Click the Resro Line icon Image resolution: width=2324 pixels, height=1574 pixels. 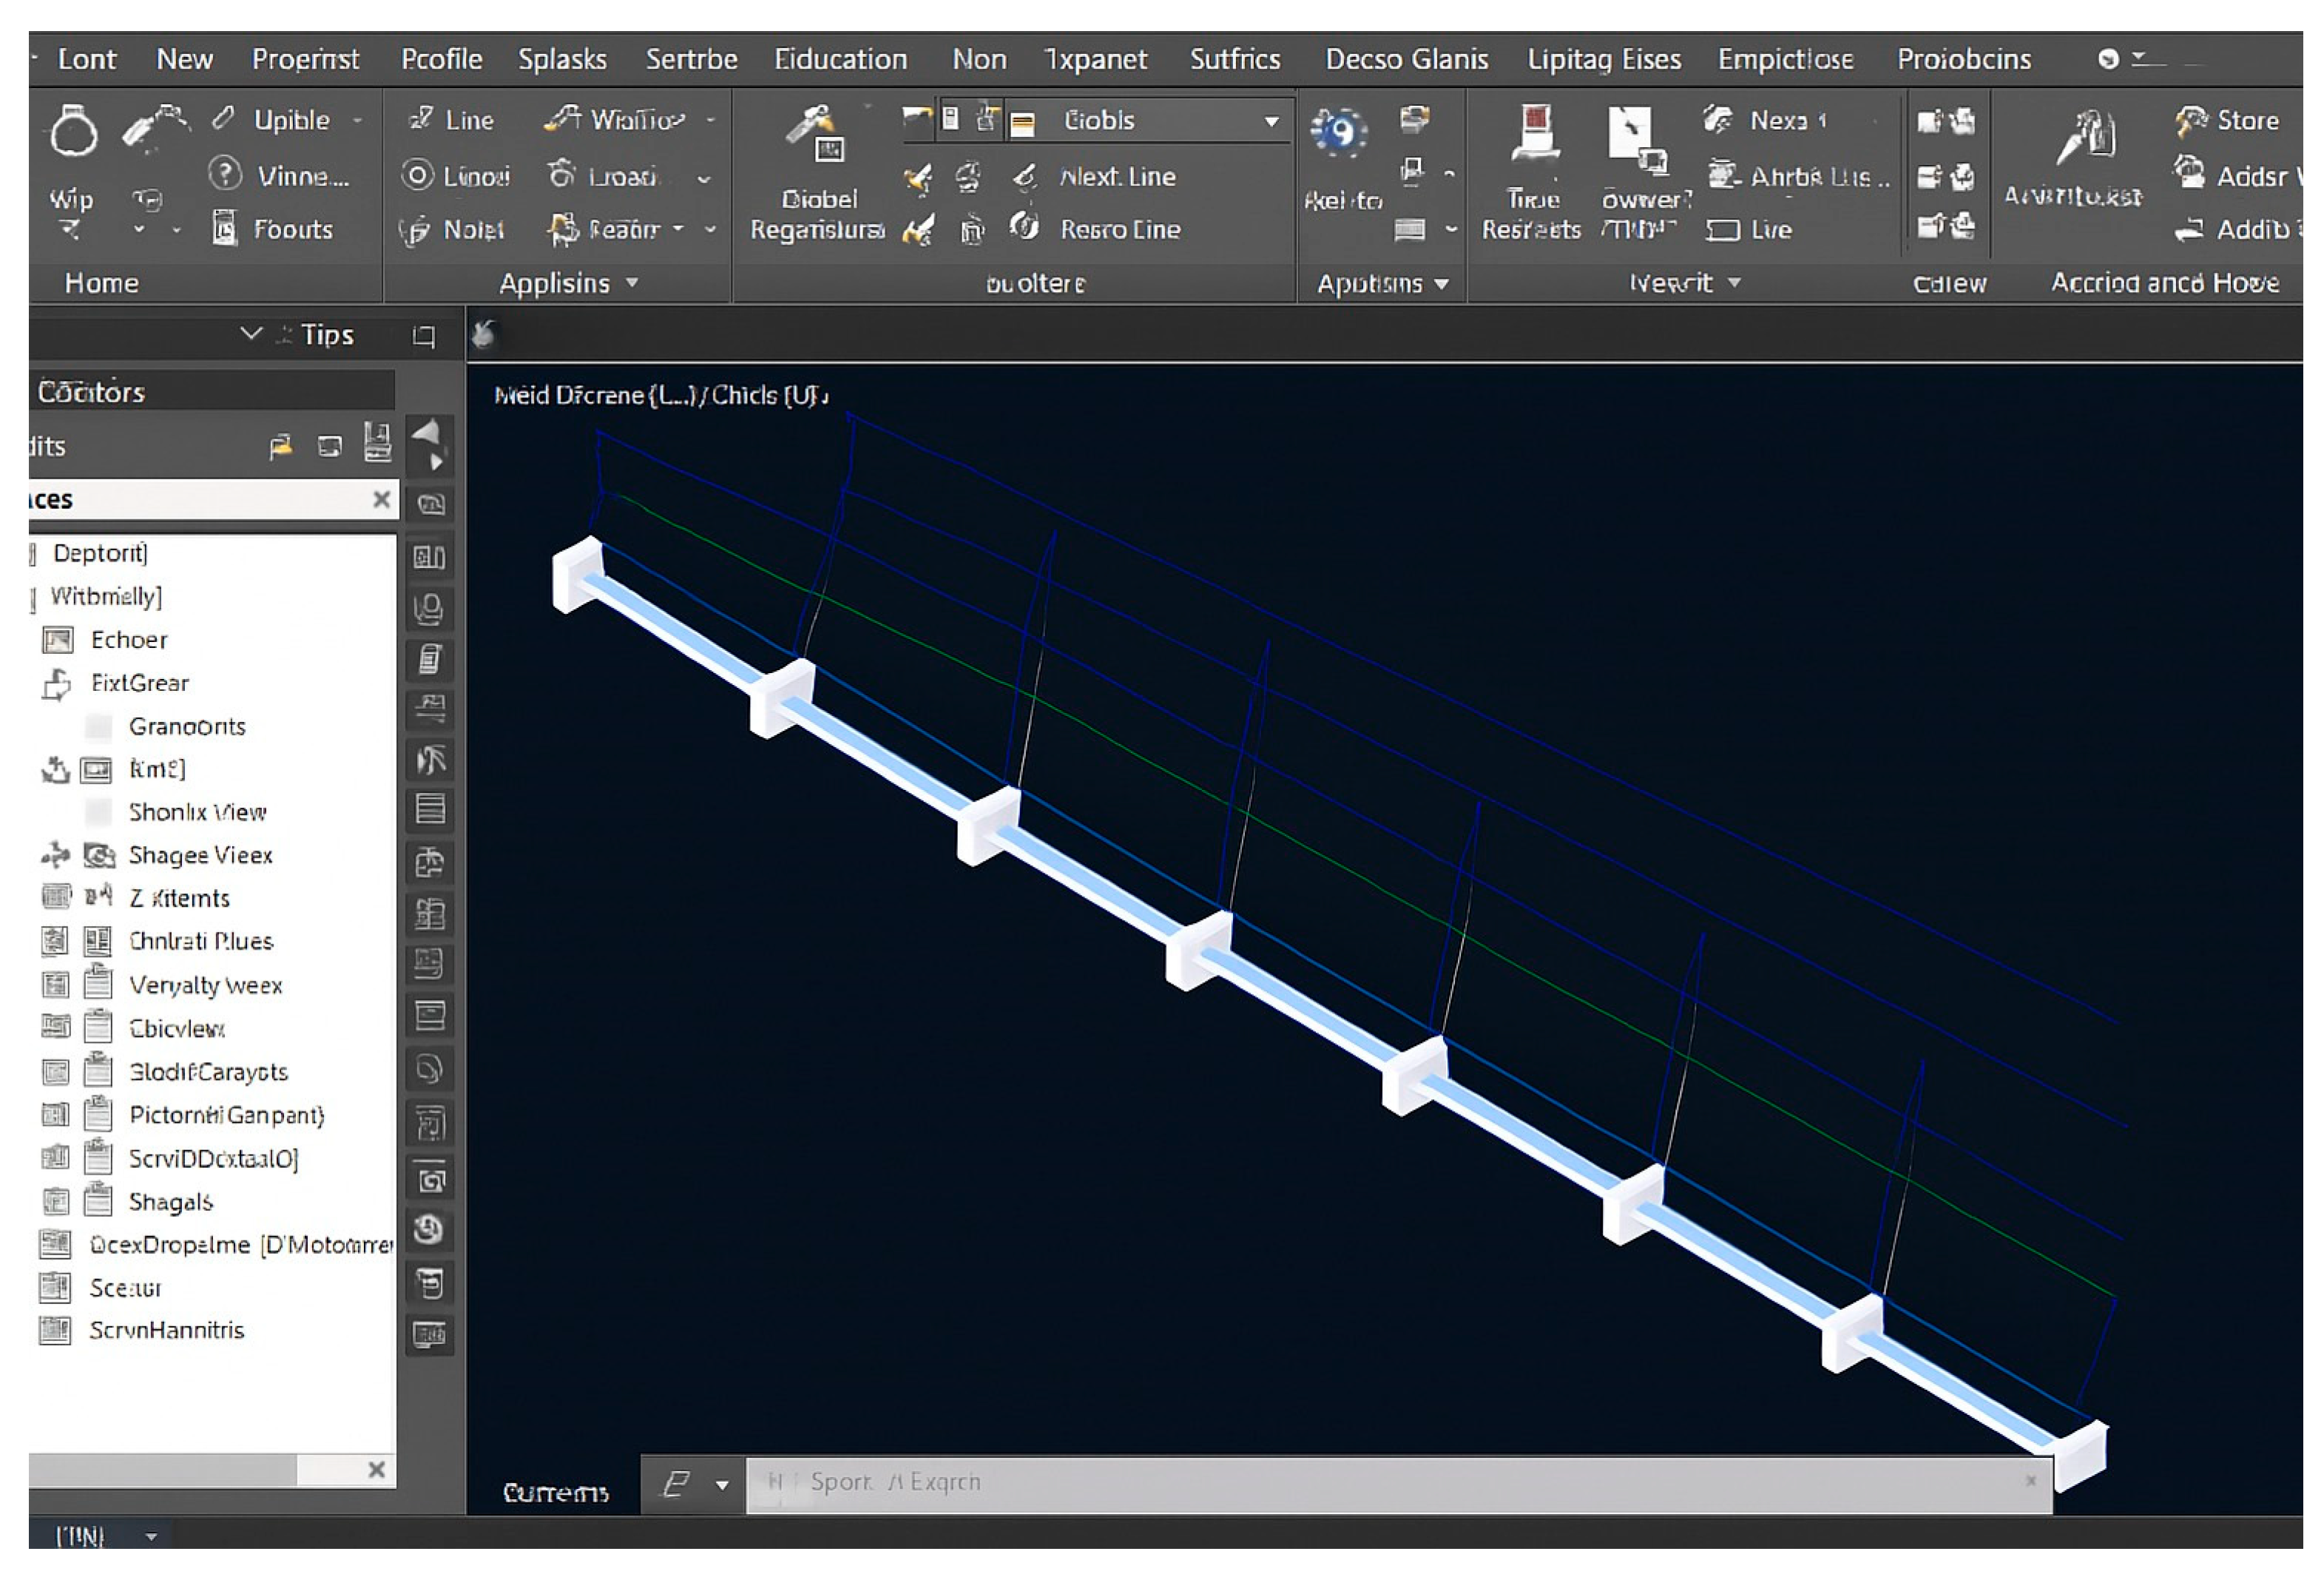click(x=1024, y=228)
